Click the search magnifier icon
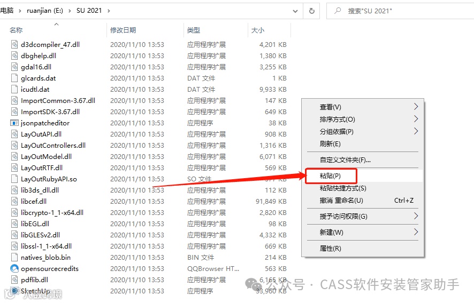The height and width of the screenshot is (303, 474). click(338, 11)
